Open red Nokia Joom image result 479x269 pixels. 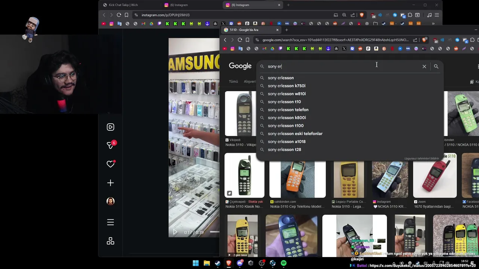pos(435,175)
